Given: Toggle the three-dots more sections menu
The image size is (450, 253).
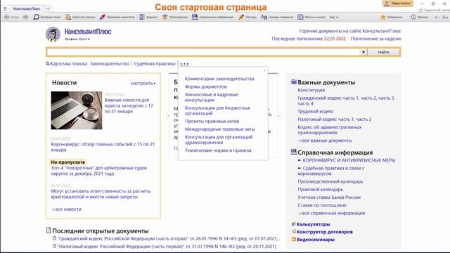Looking at the screenshot, I should click(184, 64).
